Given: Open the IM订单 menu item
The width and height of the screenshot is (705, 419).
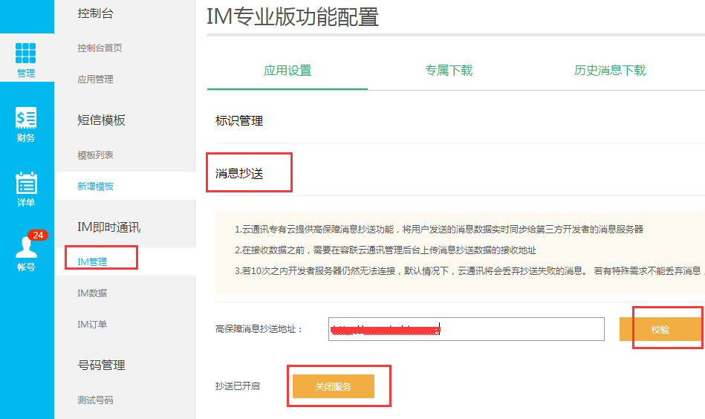Looking at the screenshot, I should point(92,324).
